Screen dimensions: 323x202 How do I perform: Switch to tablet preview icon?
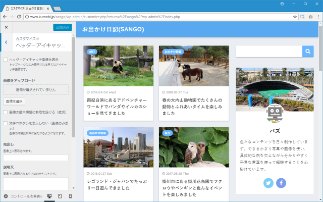pos(60,196)
